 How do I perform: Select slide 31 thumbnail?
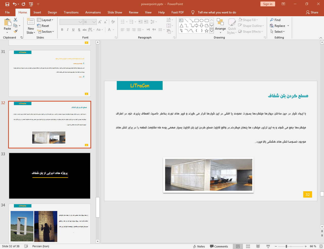click(x=50, y=73)
